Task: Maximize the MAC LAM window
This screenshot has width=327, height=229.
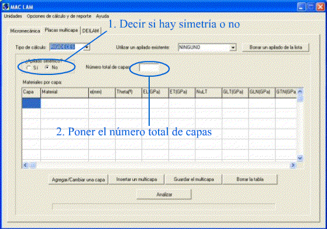Action: click(x=311, y=7)
